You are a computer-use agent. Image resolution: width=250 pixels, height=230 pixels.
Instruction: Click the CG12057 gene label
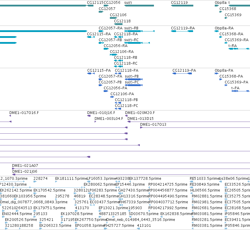tap(107, 9)
